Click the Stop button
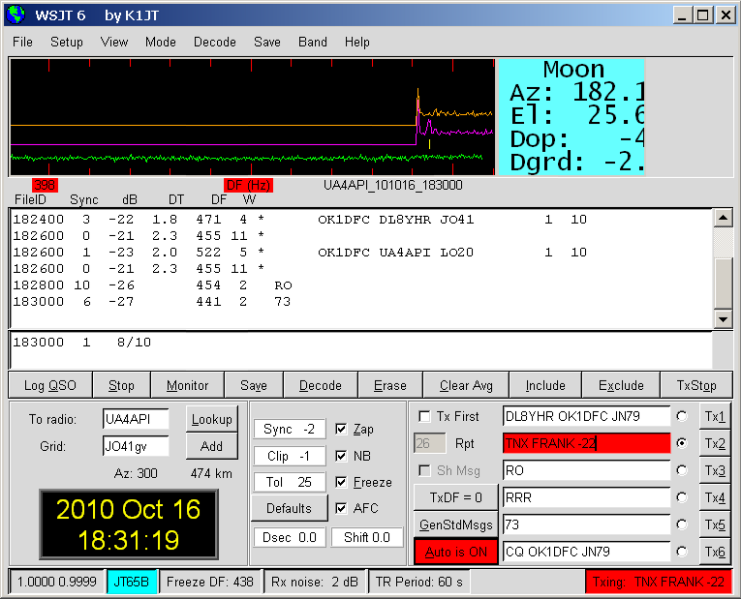The width and height of the screenshot is (741, 599). point(121,385)
